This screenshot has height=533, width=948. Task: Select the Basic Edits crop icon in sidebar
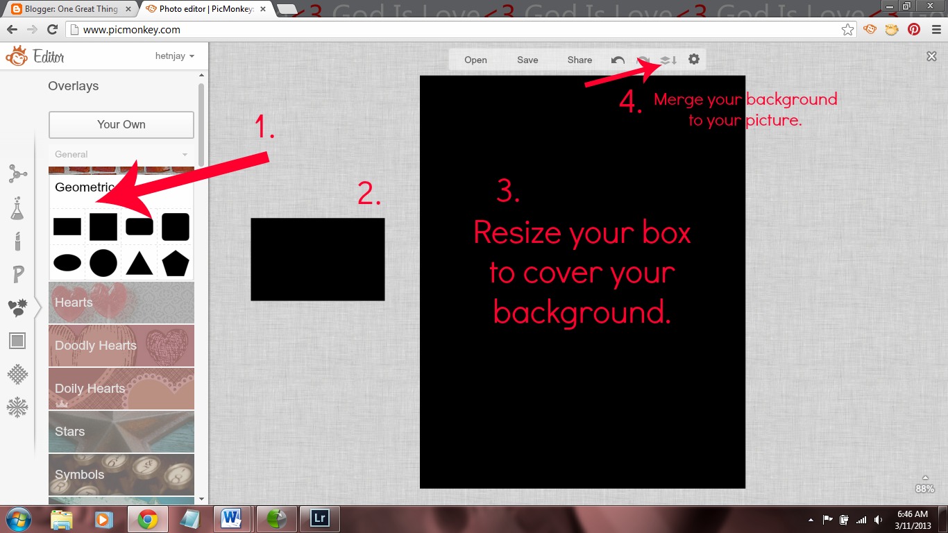point(17,174)
